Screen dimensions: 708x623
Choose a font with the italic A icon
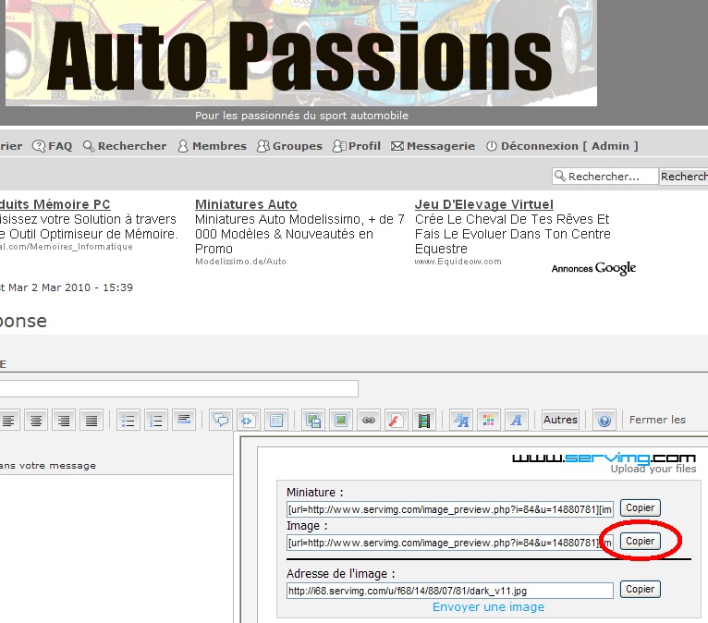pos(517,421)
